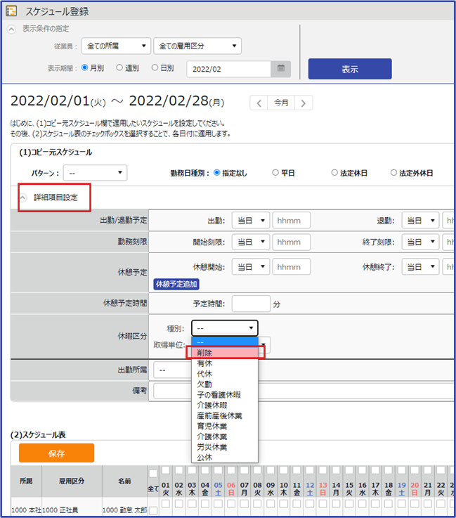Click the 休憩予定追加 button
This screenshot has height=518, width=456.
point(176,284)
